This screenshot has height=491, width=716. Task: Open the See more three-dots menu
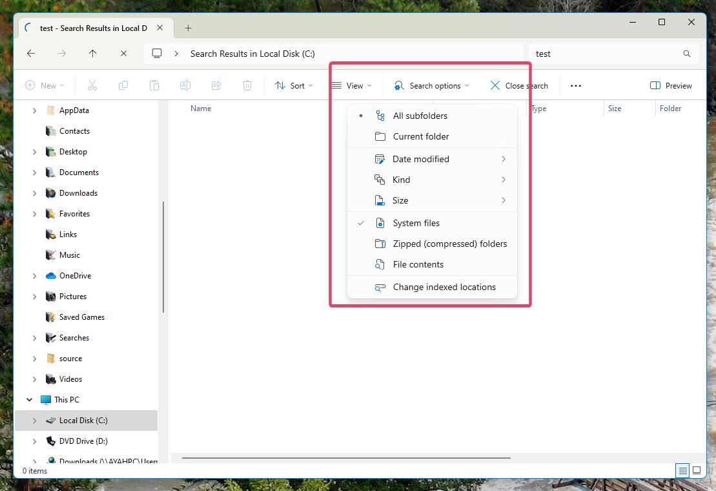pyautogui.click(x=576, y=85)
